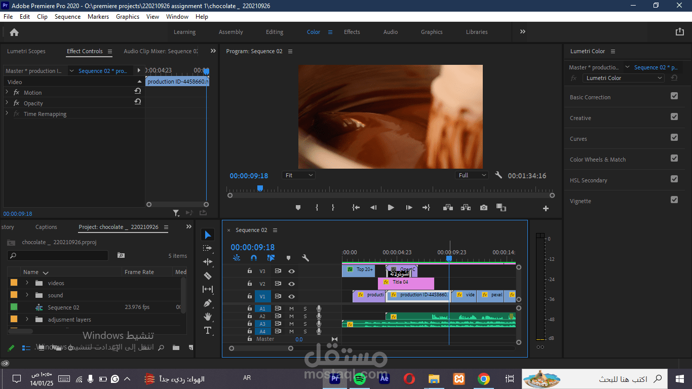
Task: Click the Program Monitor playhead scrubber
Action: 260,188
